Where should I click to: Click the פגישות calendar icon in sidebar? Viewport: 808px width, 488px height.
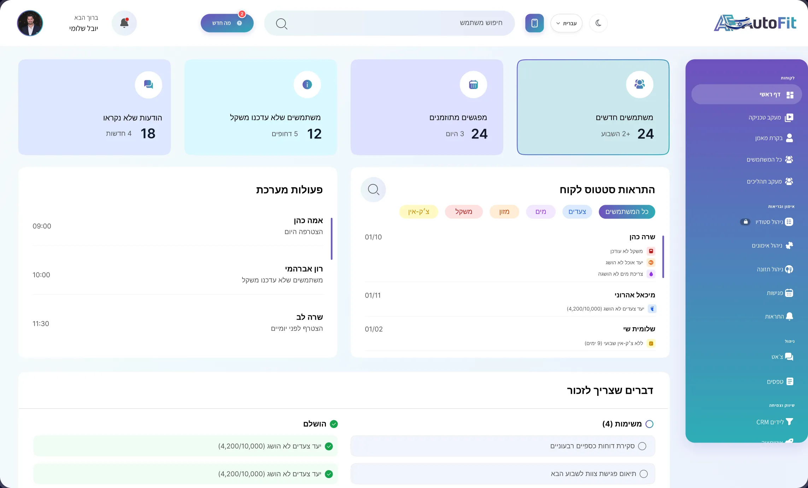[x=789, y=293]
